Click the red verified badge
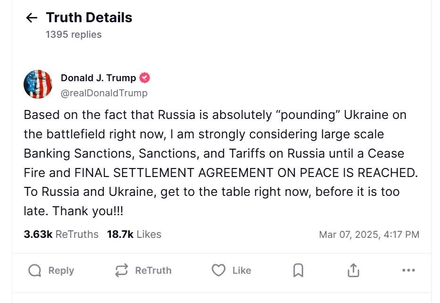Image resolution: width=440 pixels, height=303 pixels. pyautogui.click(x=144, y=78)
